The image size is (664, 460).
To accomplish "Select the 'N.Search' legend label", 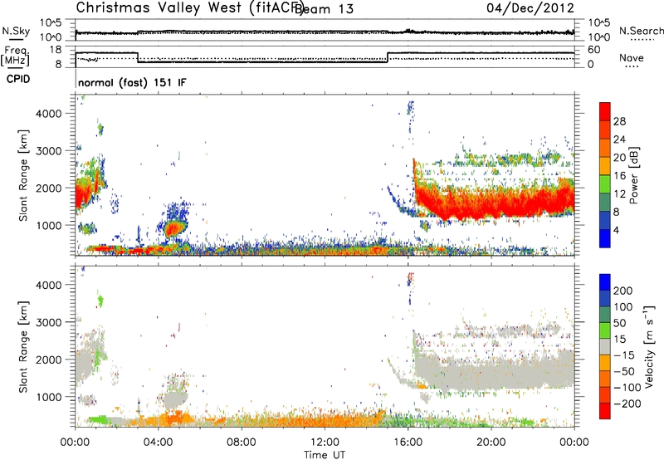I will tap(641, 31).
